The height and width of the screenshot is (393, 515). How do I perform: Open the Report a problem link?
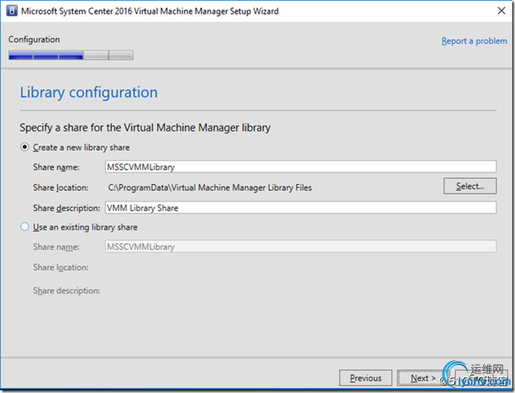point(474,41)
